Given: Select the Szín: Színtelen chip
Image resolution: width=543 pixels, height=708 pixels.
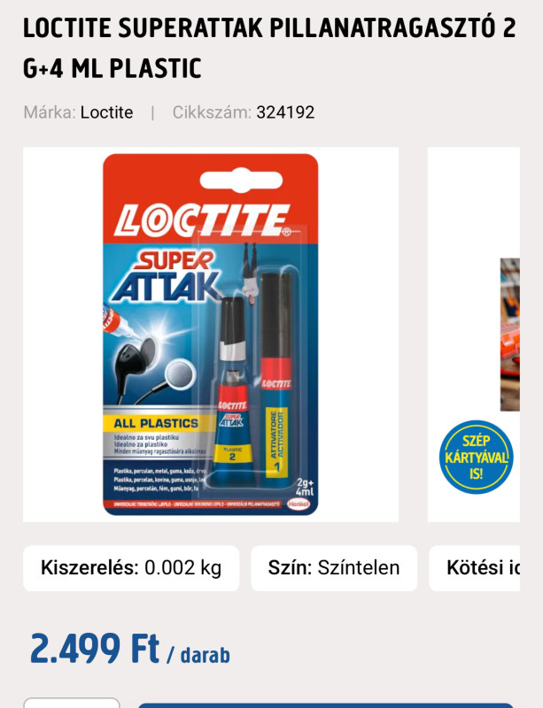Looking at the screenshot, I should point(334,568).
